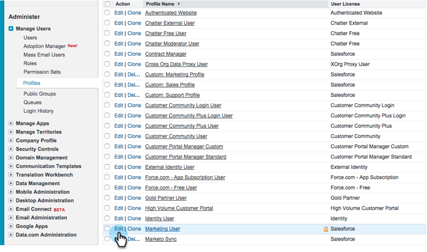The height and width of the screenshot is (252, 427).
Task: Open Users in the sidebar
Action: coord(30,38)
